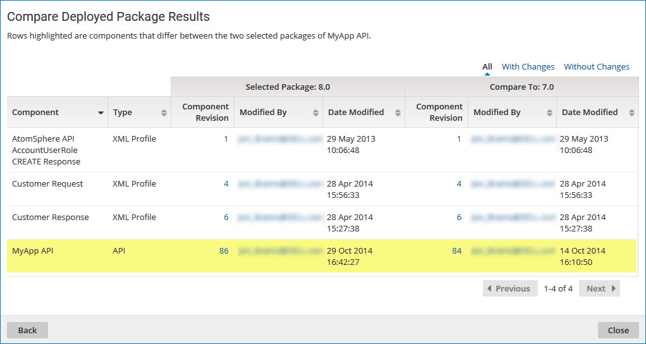
Task: Sort Compare To Date Modified column
Action: (631, 113)
